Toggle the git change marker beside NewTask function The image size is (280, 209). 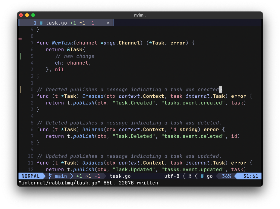[20, 39]
